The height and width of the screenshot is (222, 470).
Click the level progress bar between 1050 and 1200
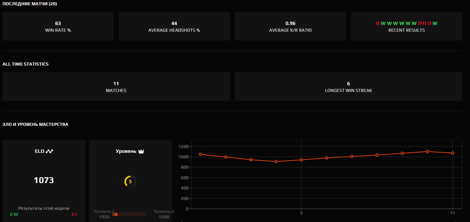tap(129, 214)
